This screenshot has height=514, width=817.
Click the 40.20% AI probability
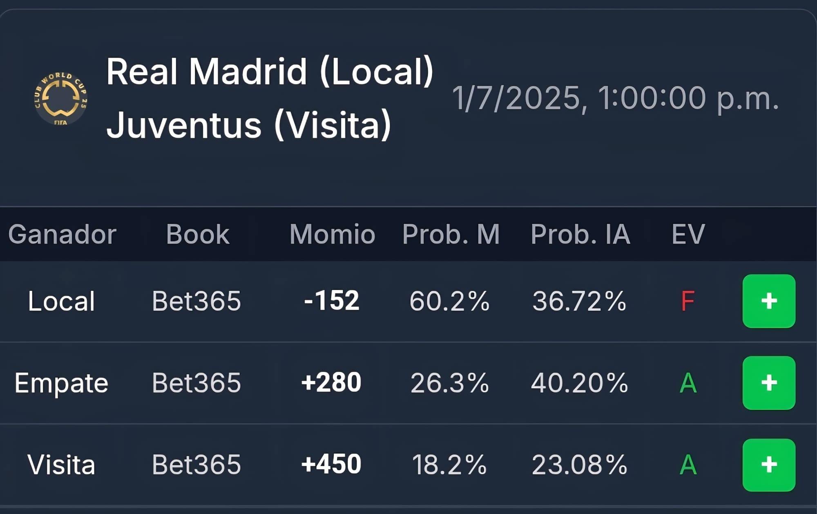pos(579,383)
